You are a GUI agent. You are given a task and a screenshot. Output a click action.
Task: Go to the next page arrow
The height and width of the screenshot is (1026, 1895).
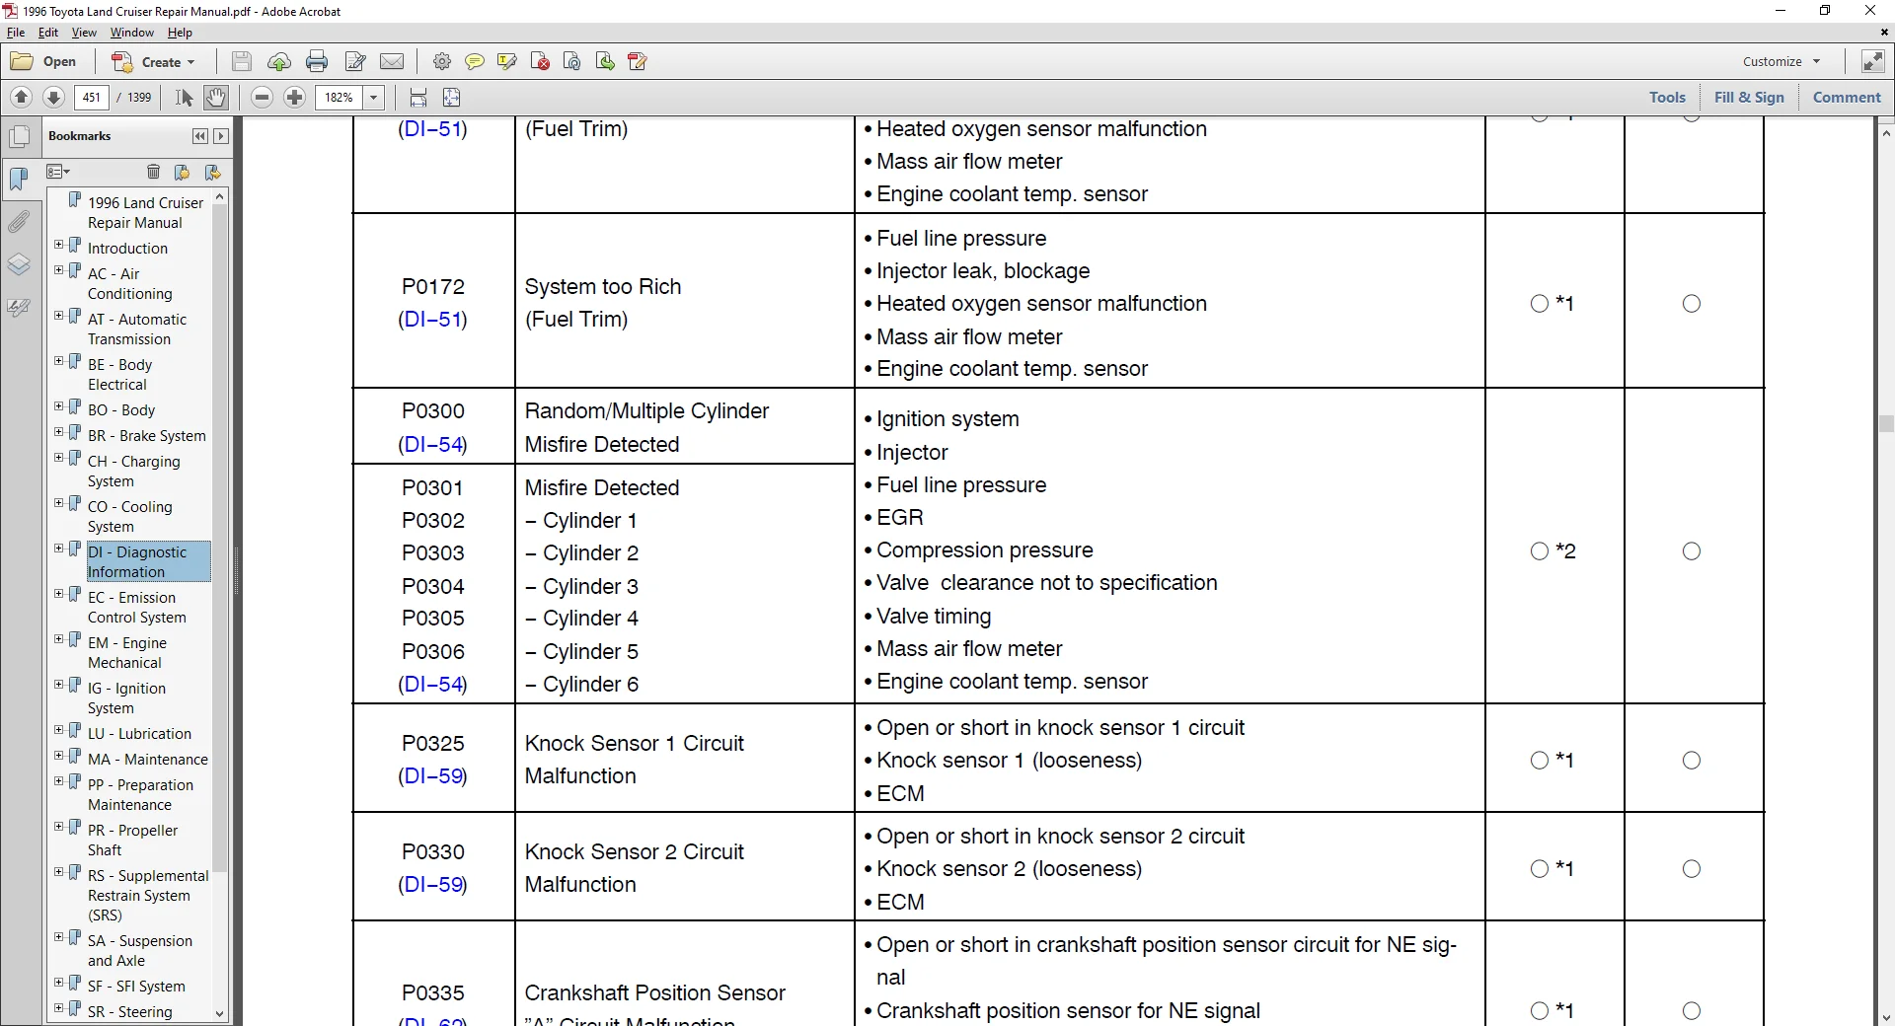pos(54,98)
